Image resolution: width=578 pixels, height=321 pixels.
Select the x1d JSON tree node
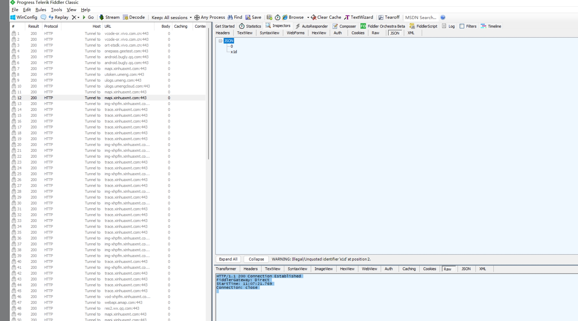click(x=234, y=52)
